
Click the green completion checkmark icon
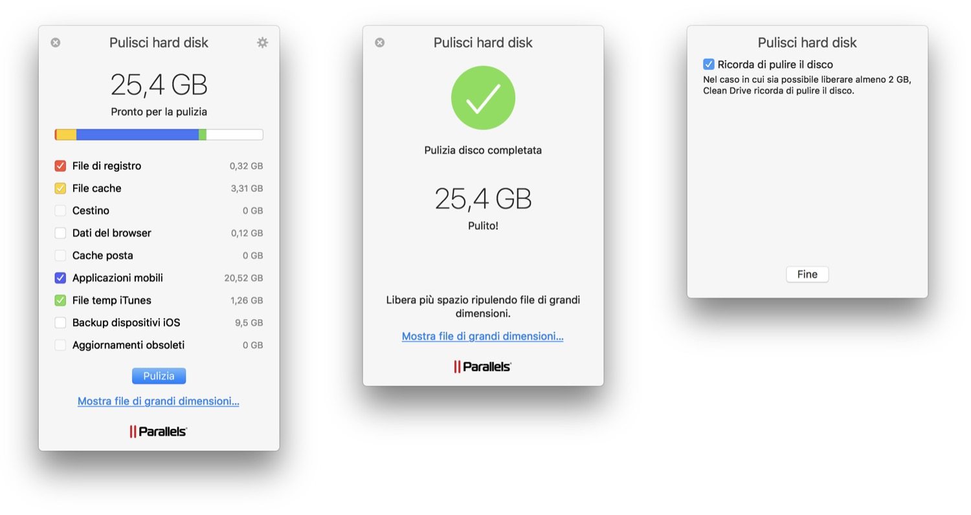pyautogui.click(x=483, y=98)
